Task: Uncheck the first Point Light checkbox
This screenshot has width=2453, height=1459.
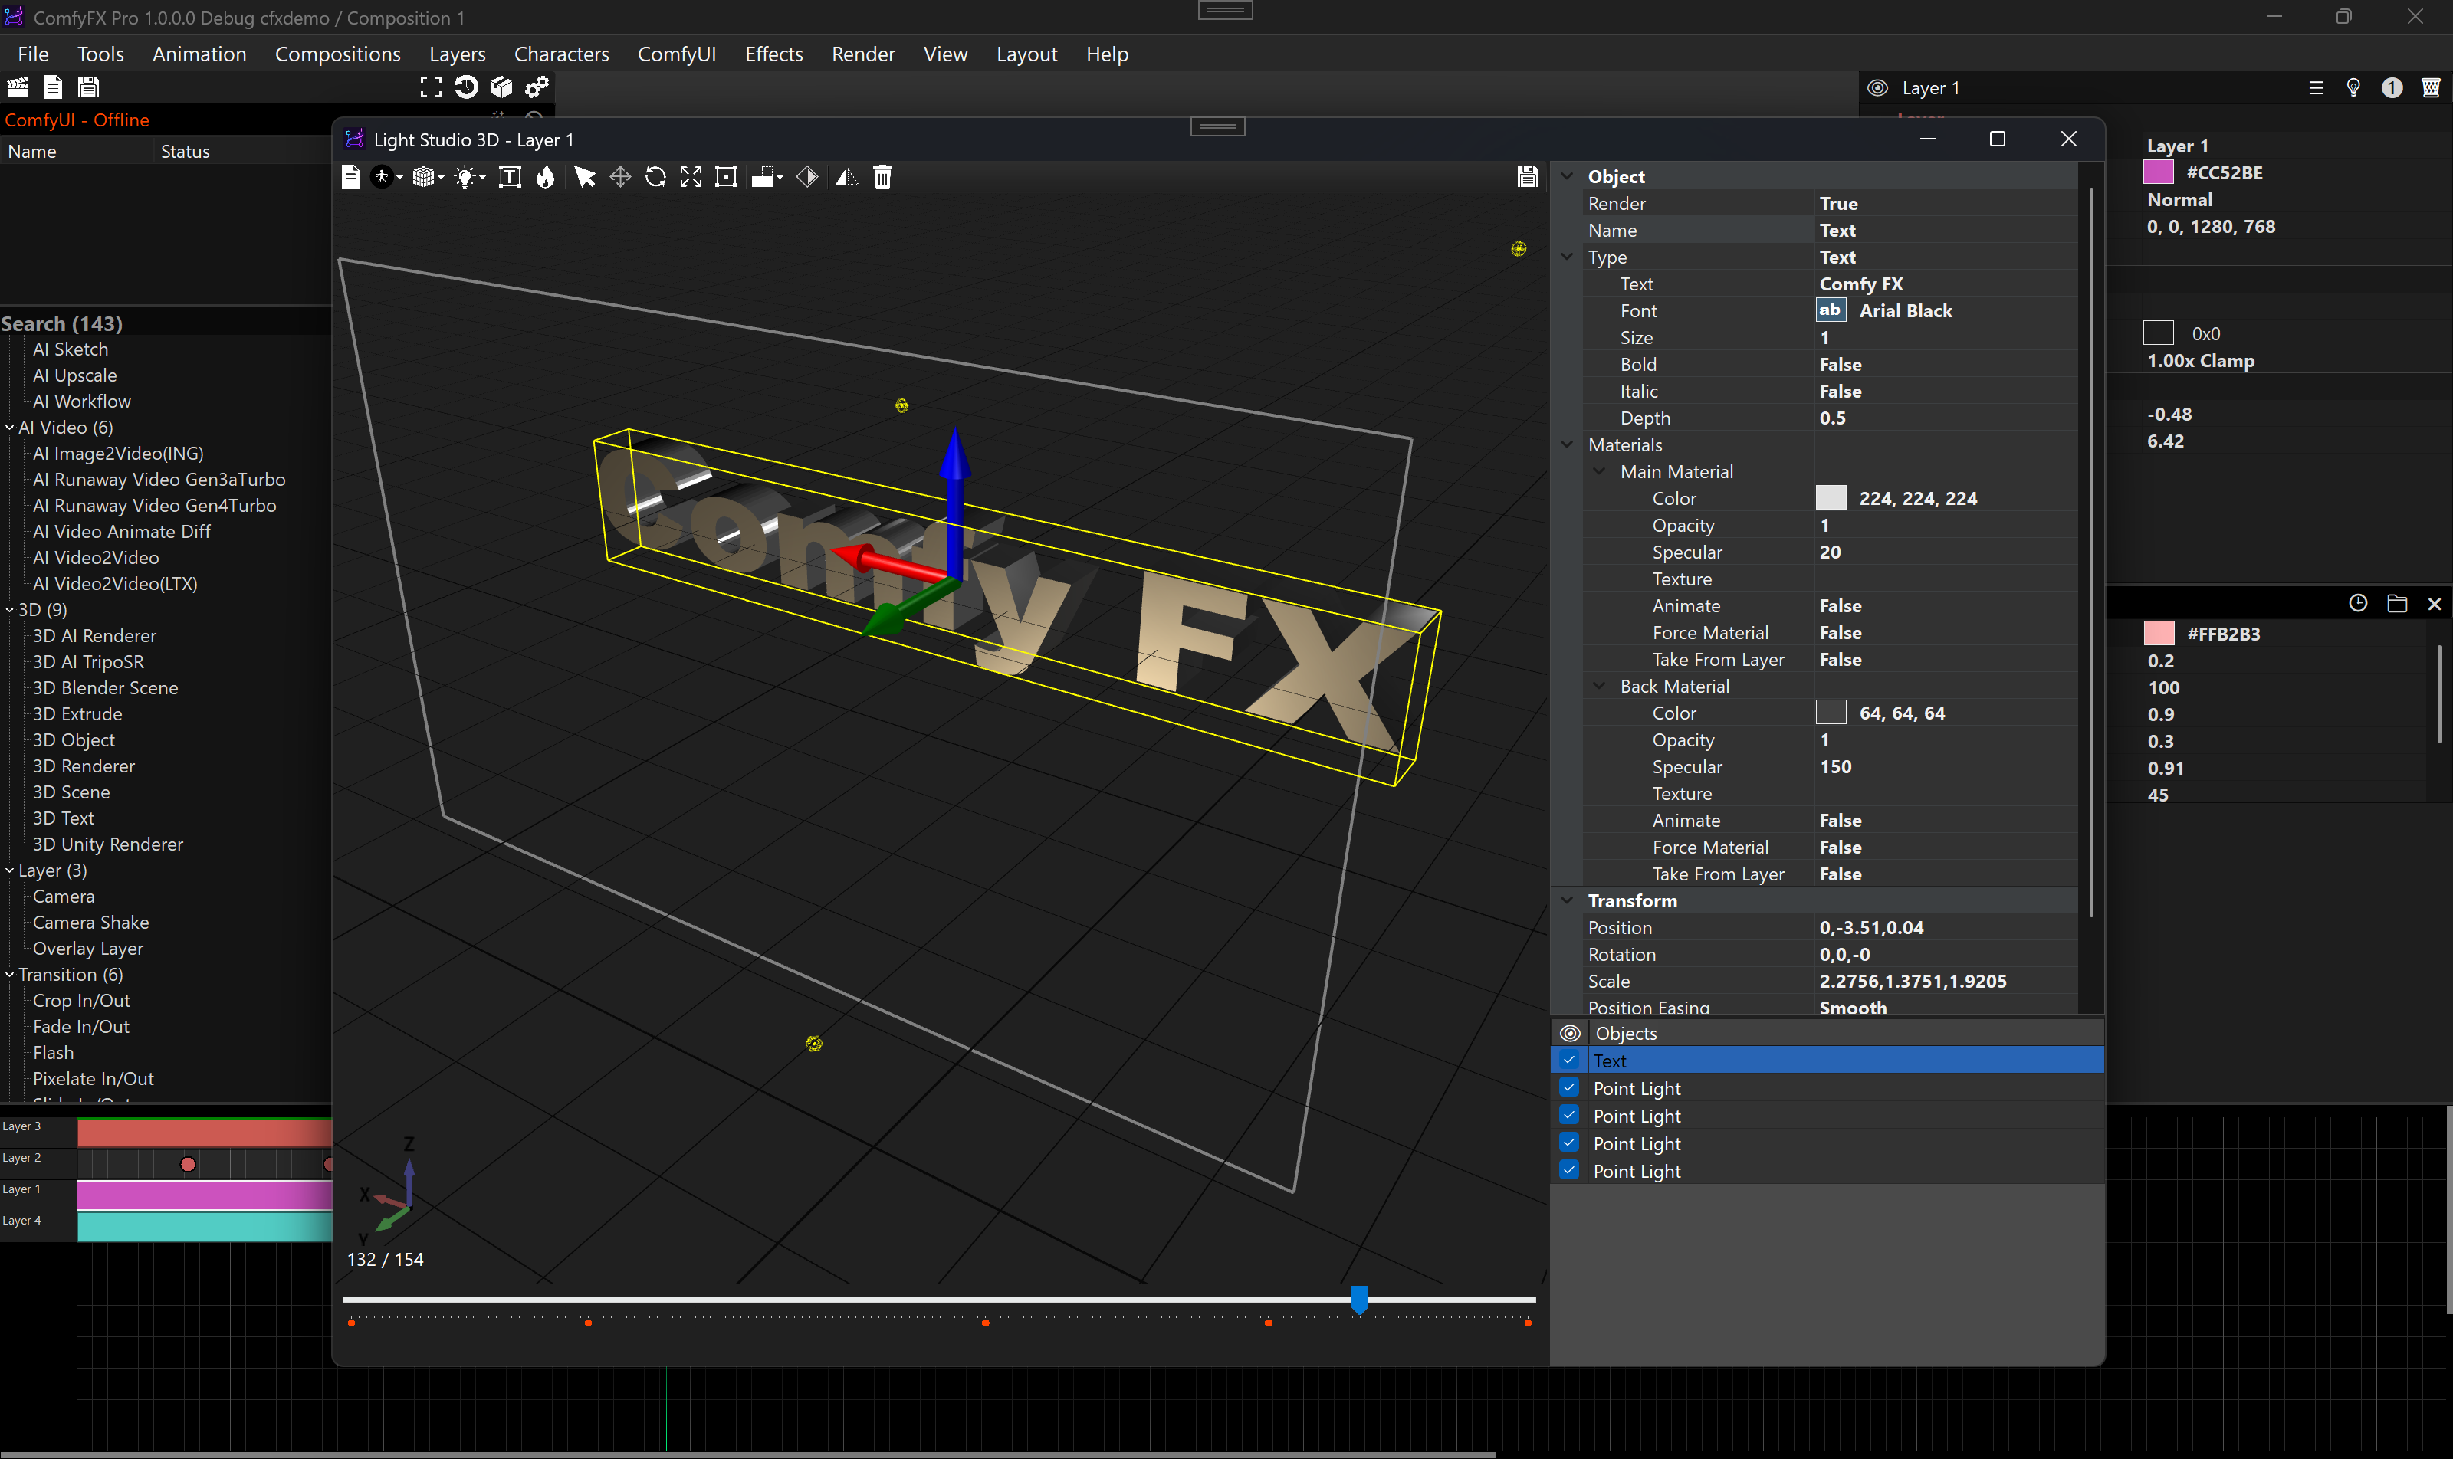Action: [1569, 1087]
